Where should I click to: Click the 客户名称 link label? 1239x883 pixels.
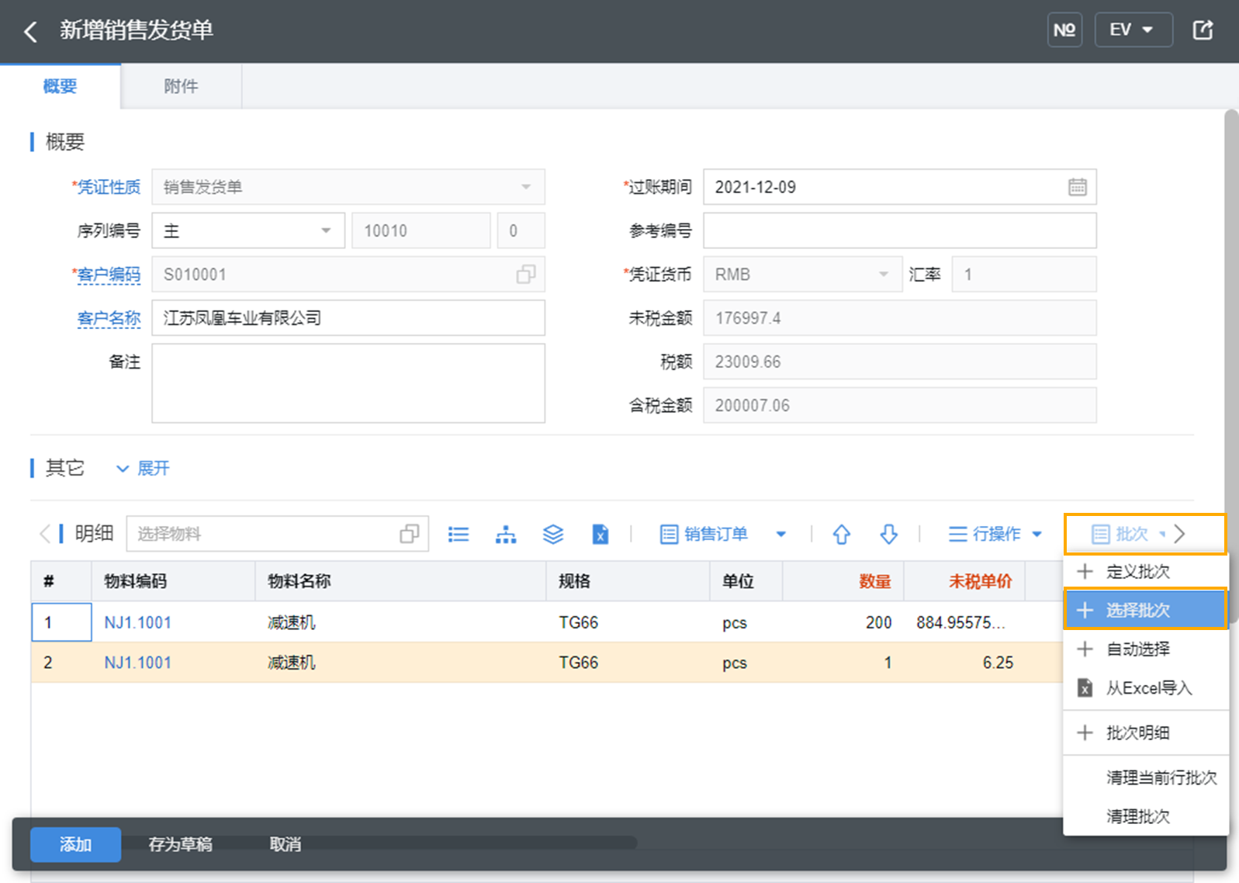point(109,318)
